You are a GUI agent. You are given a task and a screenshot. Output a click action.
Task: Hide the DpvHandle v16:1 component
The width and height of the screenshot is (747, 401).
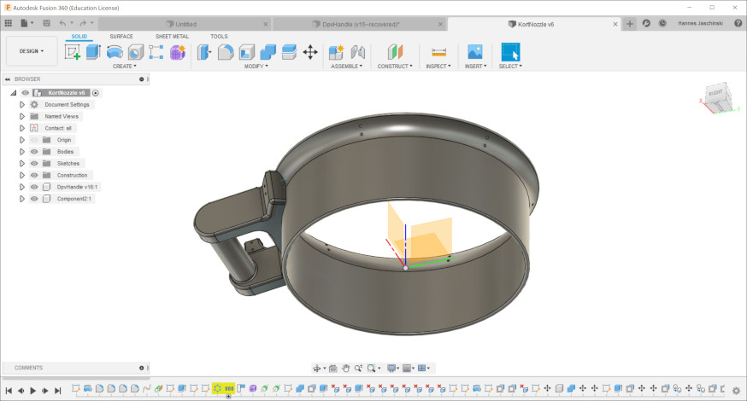click(34, 187)
